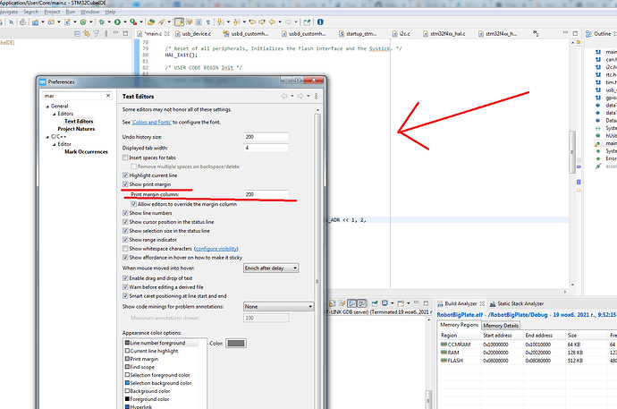The height and width of the screenshot is (409, 617).
Task: Click the Pin Console icon
Action: pyautogui.click(x=374, y=303)
